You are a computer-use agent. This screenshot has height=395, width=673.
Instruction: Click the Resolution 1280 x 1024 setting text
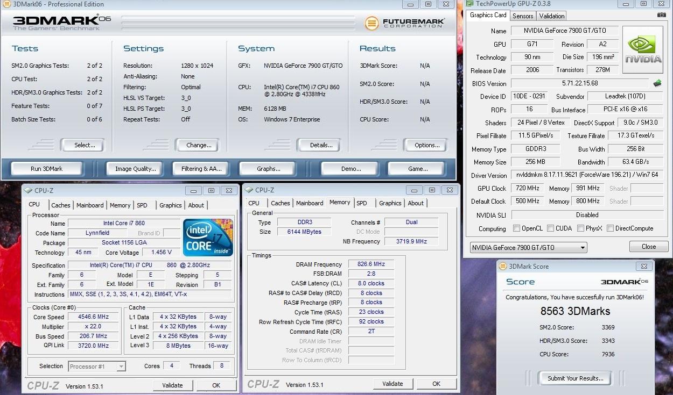point(197,66)
